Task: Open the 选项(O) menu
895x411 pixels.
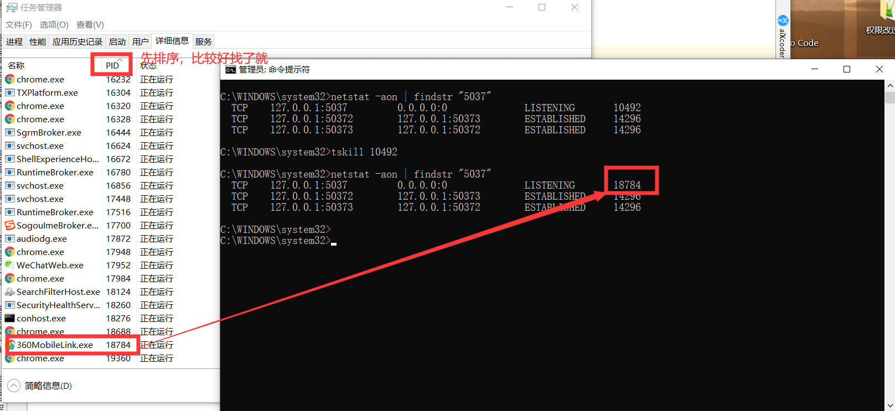Action: point(54,25)
